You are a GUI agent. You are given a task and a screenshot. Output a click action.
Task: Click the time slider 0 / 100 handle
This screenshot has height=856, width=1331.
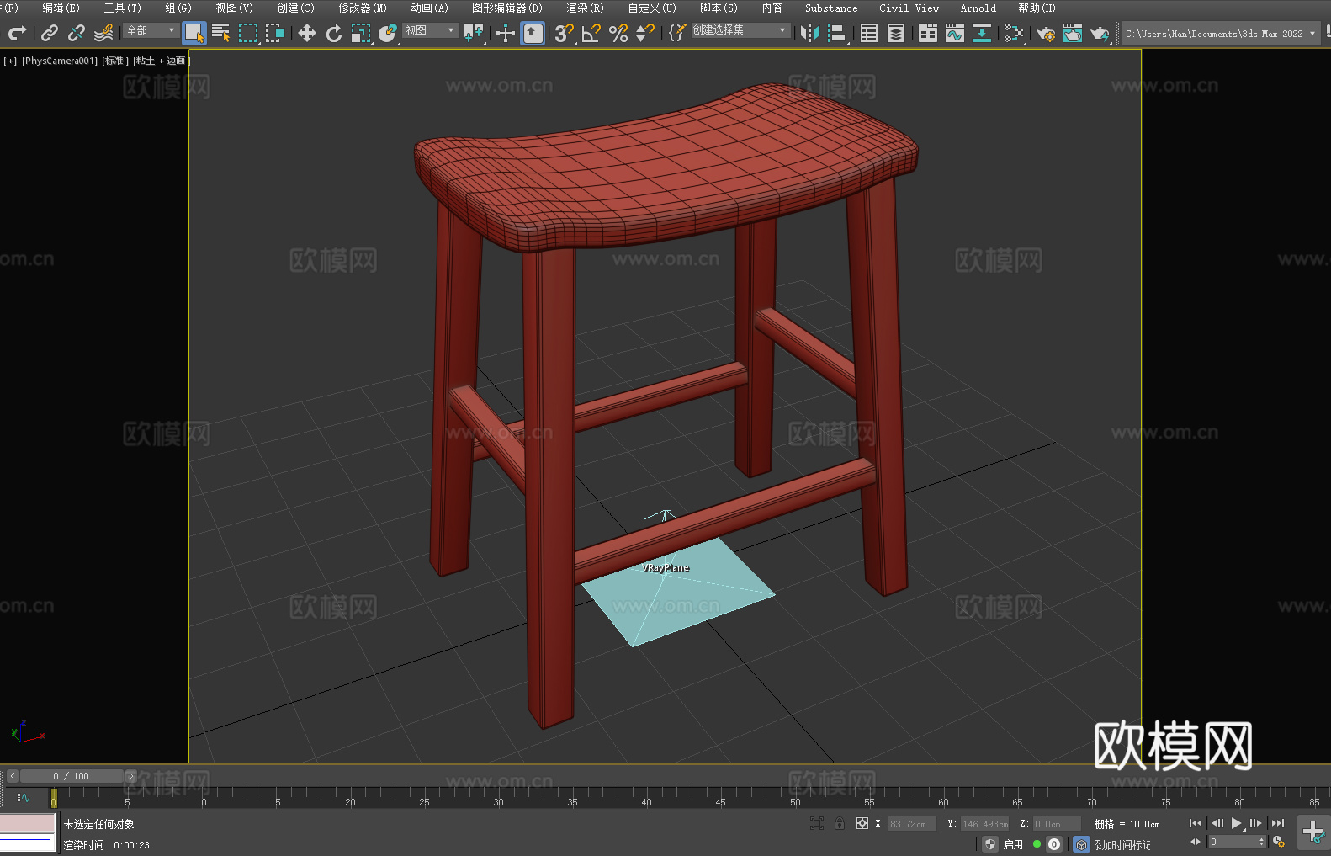point(71,776)
